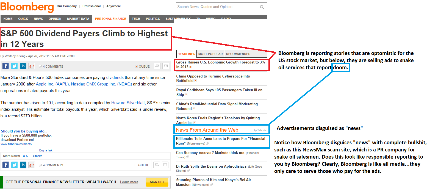Open the NEWS nav section
The image size is (430, 191).
pos(38,19)
